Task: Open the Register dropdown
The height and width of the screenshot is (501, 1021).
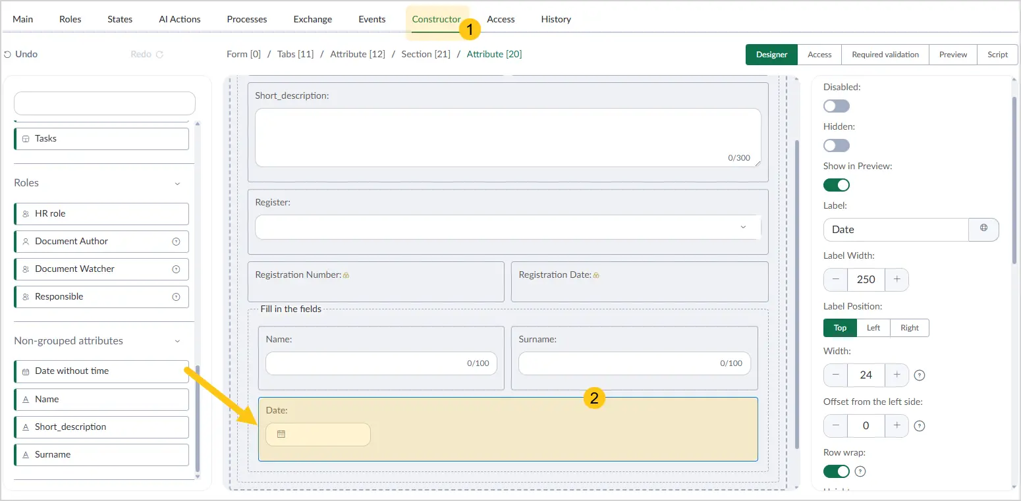Action: (x=508, y=226)
